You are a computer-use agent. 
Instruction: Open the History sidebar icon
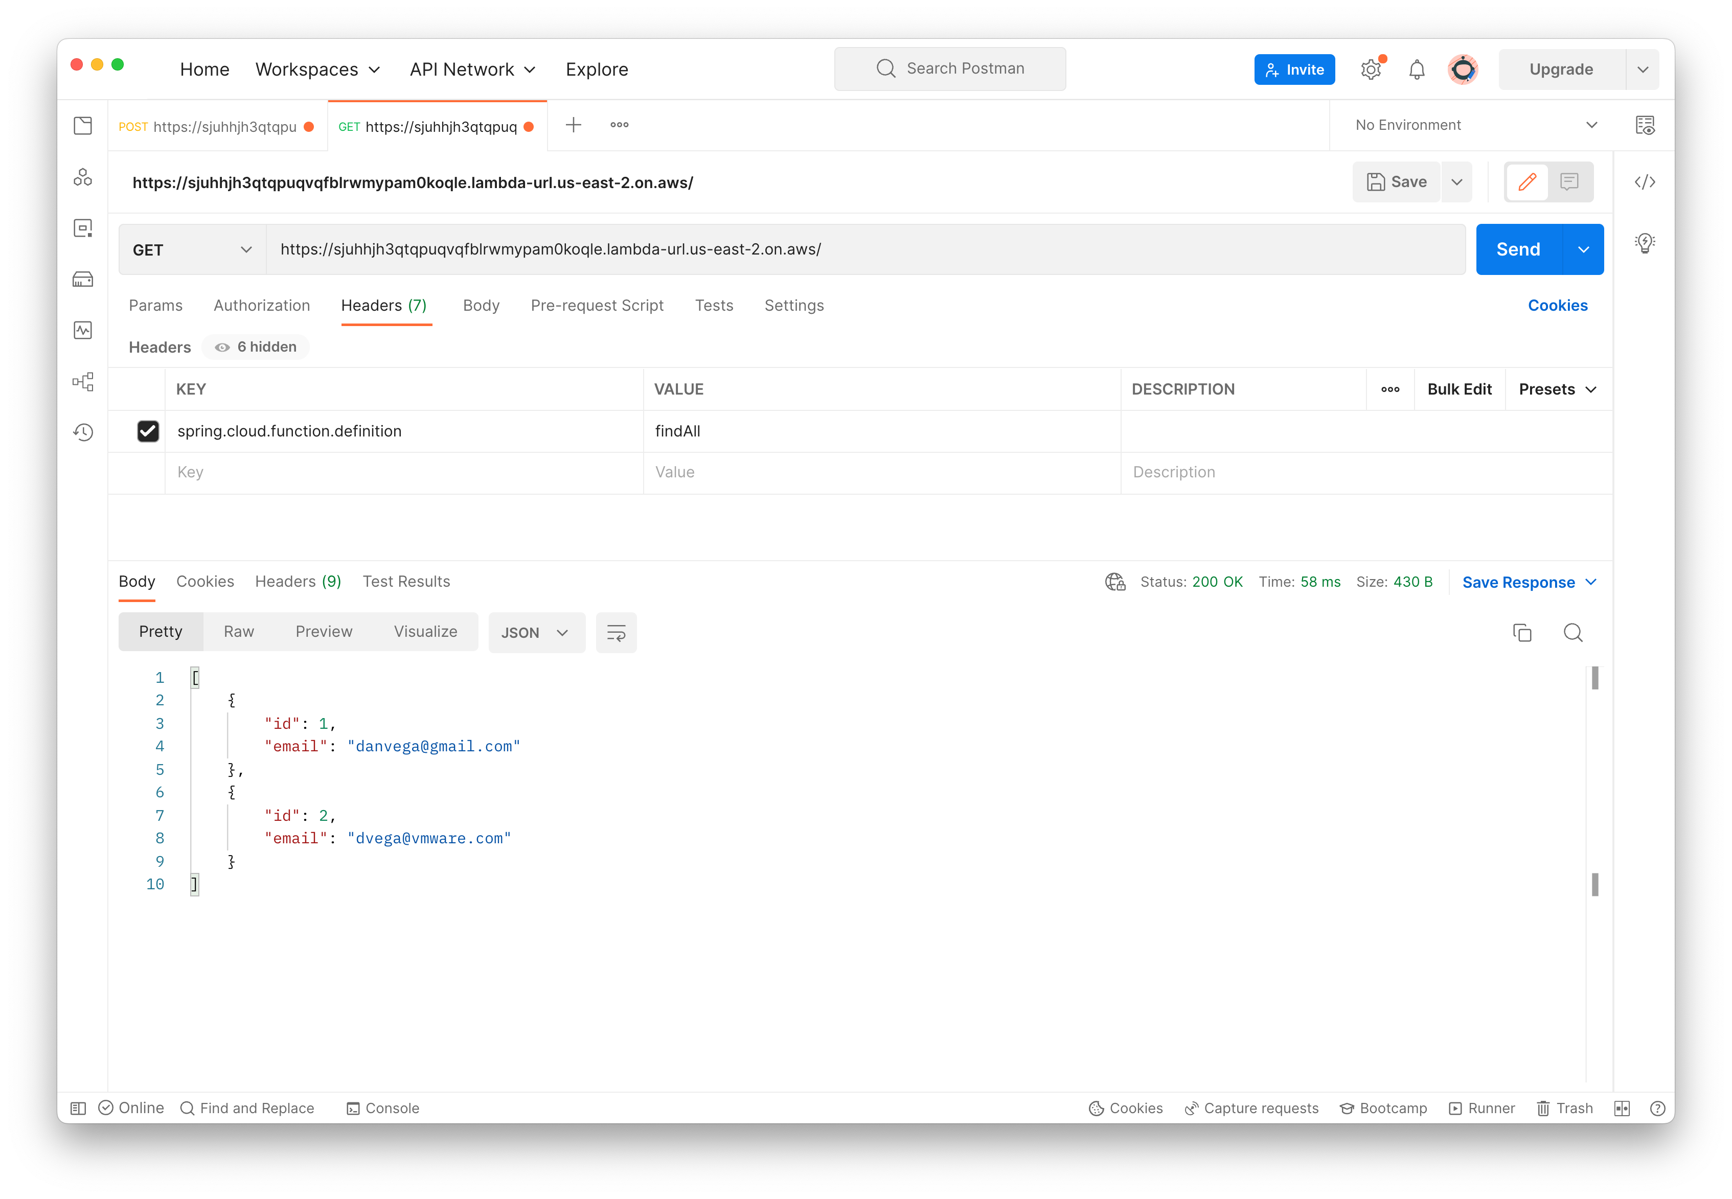pyautogui.click(x=83, y=432)
